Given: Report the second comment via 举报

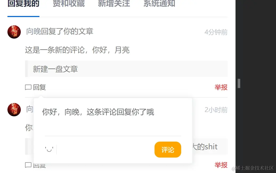Looking at the screenshot, I should point(221,165).
